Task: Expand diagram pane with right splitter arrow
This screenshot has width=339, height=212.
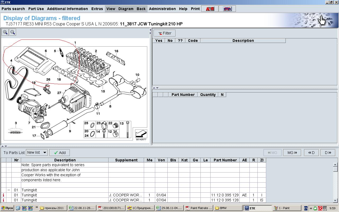Action: (151, 33)
